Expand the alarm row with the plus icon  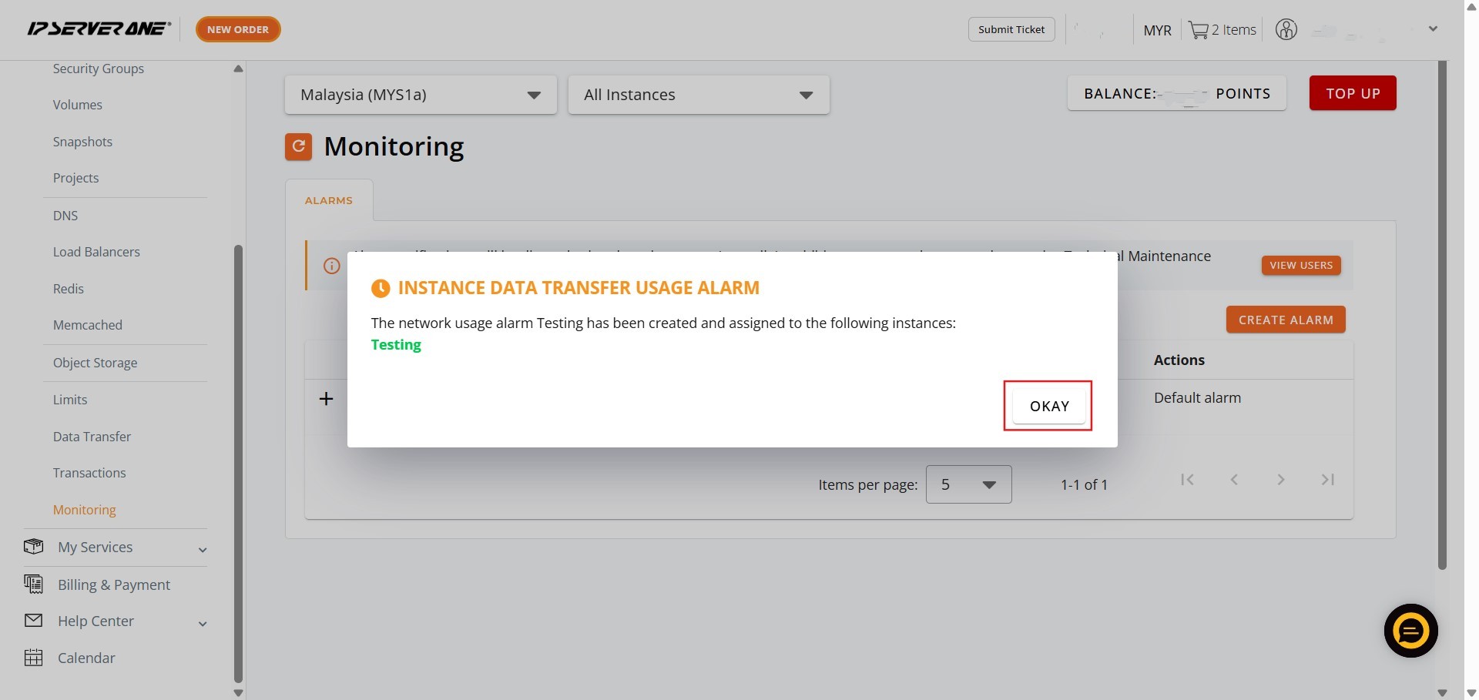coord(327,398)
